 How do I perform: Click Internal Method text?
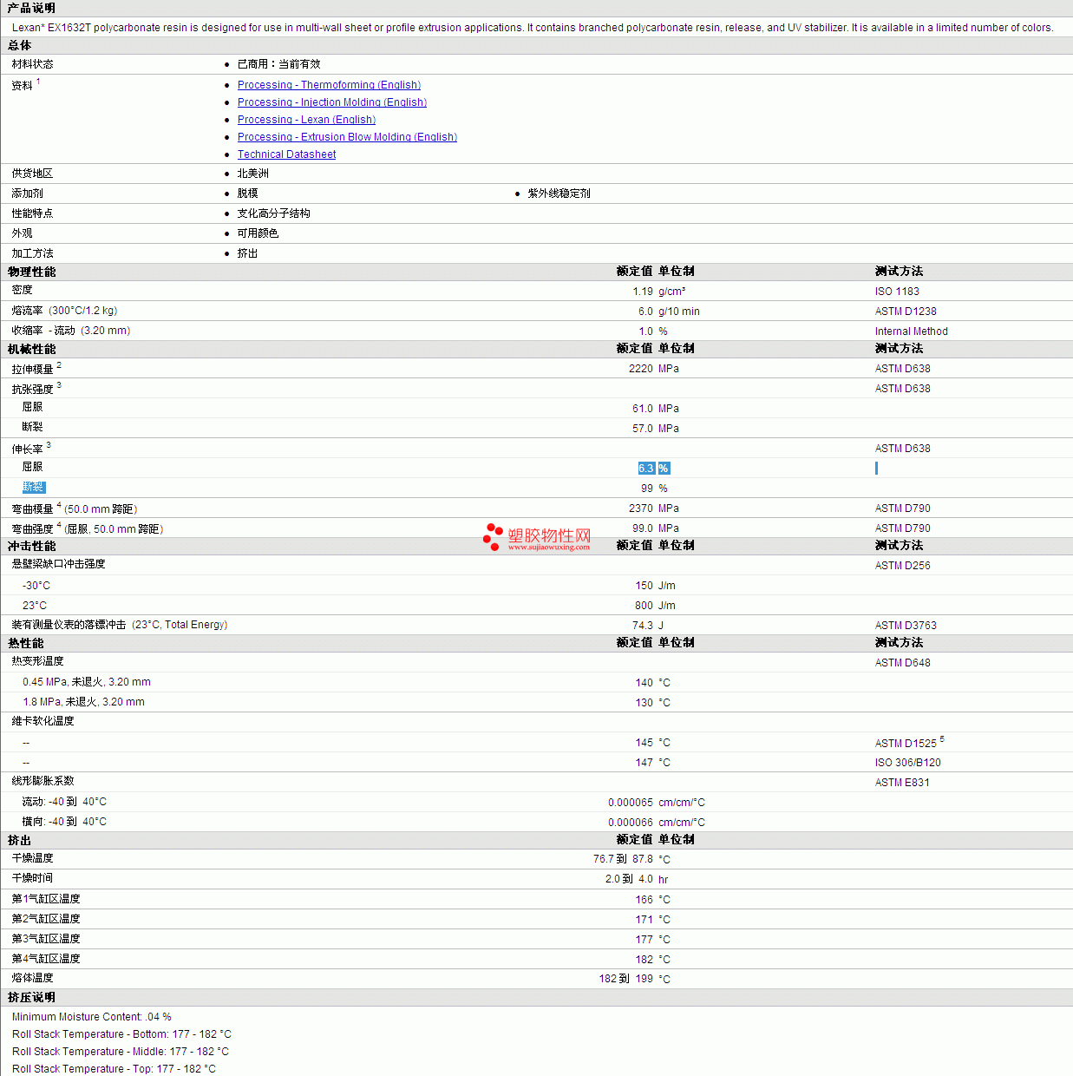[x=911, y=331]
